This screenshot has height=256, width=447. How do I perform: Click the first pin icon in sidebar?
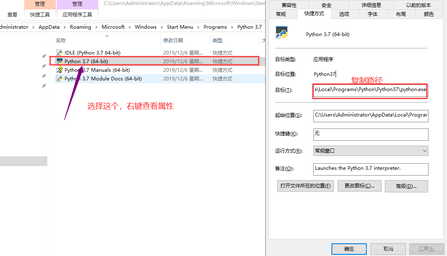(44, 56)
